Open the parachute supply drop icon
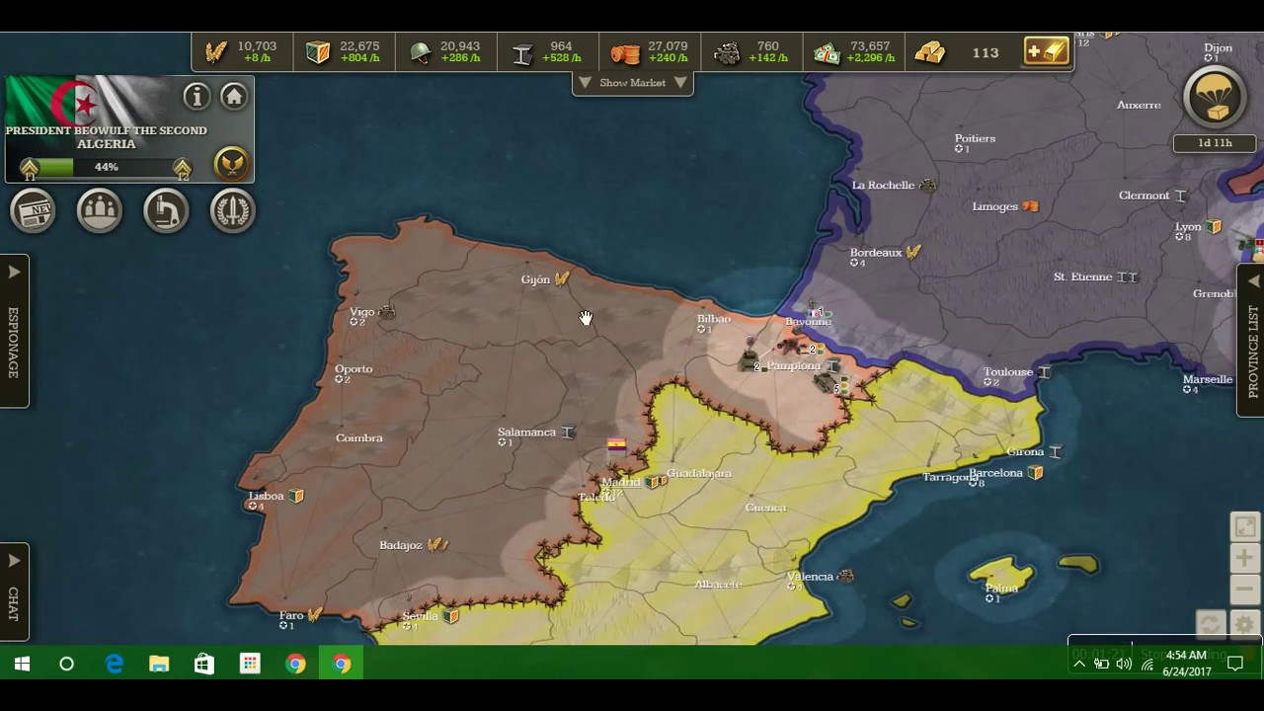The height and width of the screenshot is (711, 1264). click(1215, 98)
